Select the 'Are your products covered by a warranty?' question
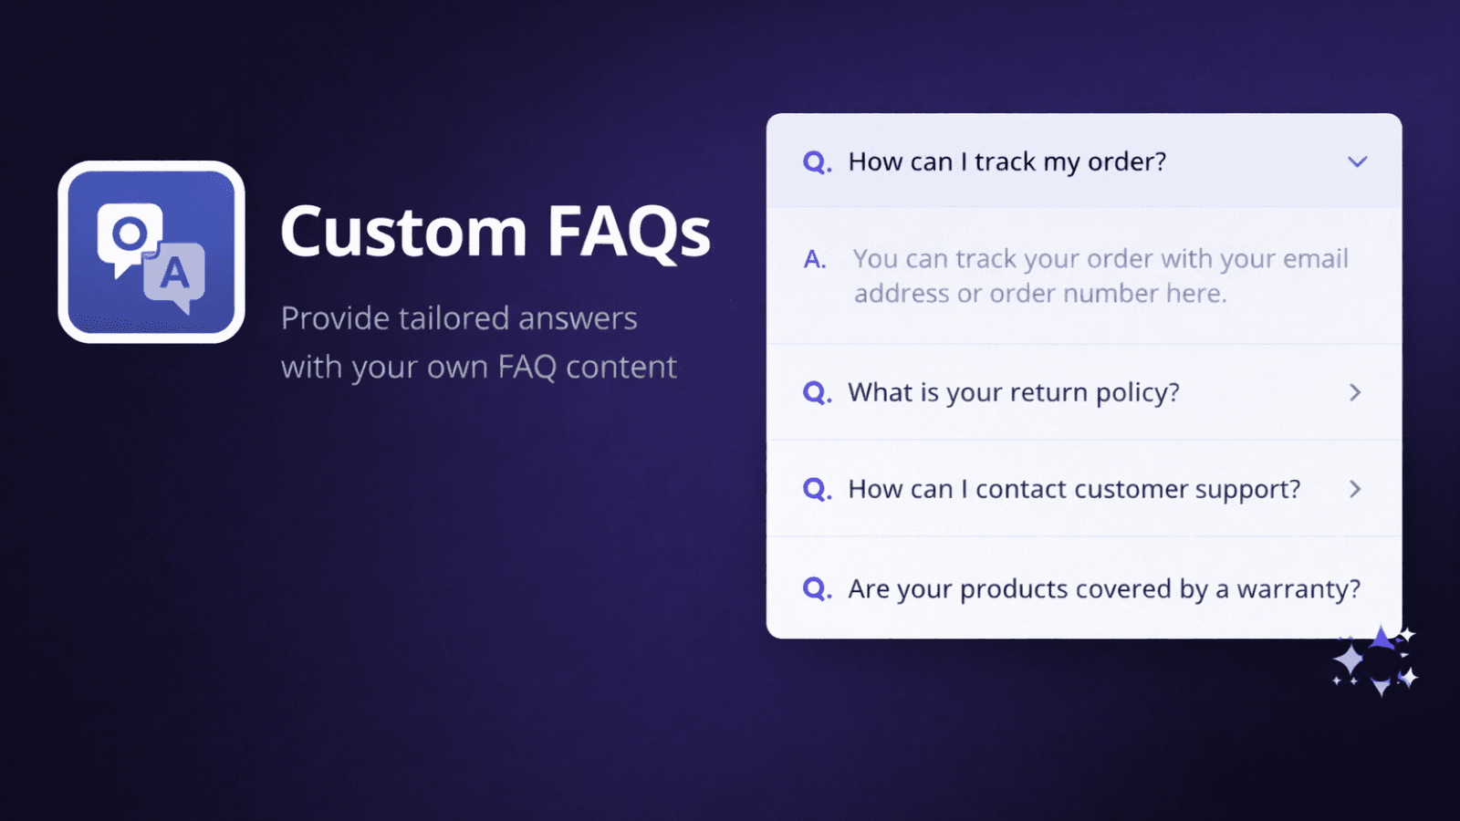 click(1104, 588)
